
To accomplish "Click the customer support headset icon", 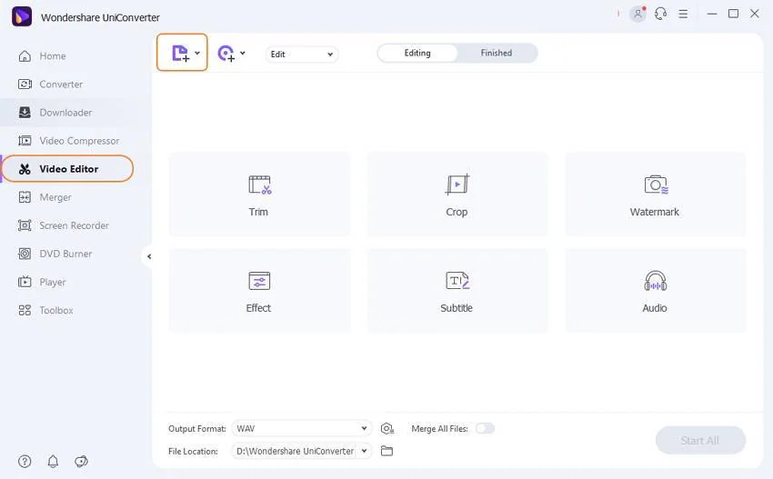I will click(660, 14).
